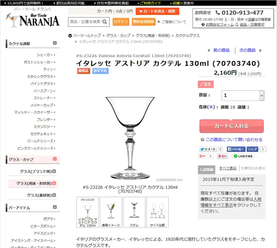
Task: Switch to the すべて表示 arrival tab
Action: tap(228, 168)
